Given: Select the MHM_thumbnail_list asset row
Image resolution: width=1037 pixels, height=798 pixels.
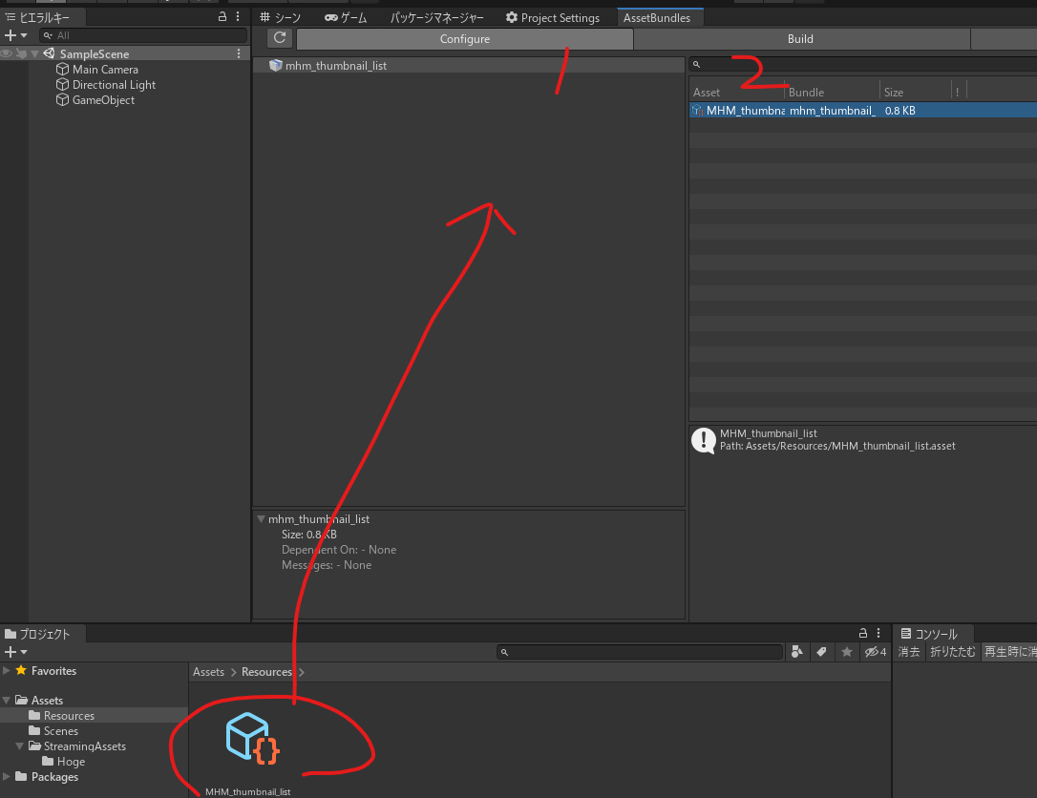Looking at the screenshot, I should tap(862, 111).
